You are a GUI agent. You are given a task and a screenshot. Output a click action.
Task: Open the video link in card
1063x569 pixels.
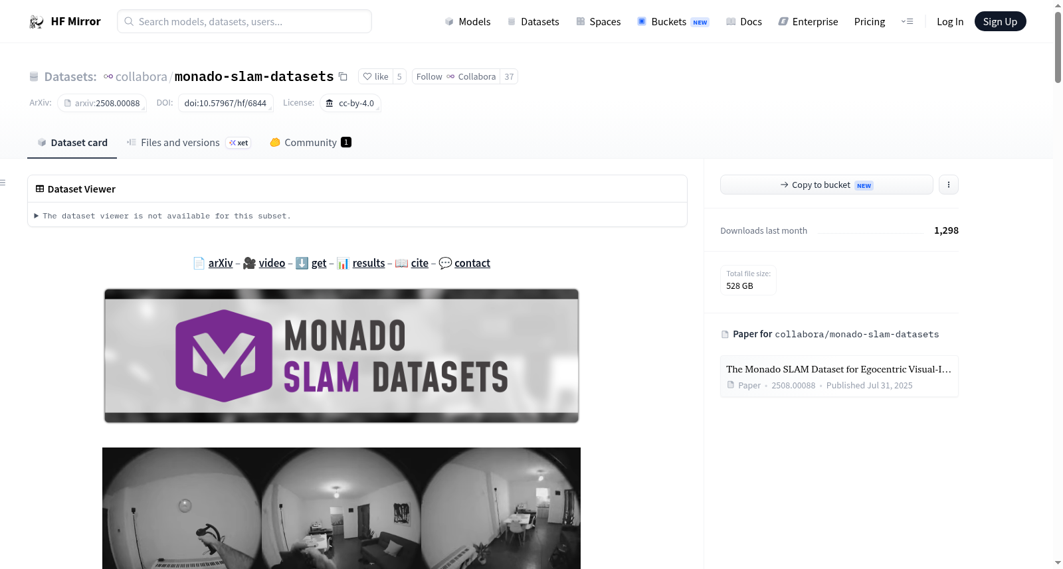pyautogui.click(x=272, y=263)
